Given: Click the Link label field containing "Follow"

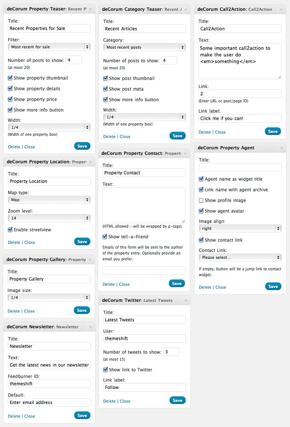Looking at the screenshot, I should click(x=143, y=387).
